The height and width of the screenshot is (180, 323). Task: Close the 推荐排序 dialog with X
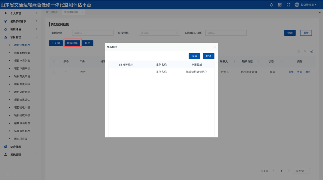click(215, 47)
